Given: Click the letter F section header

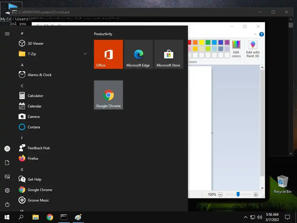Looking at the screenshot, I should (22, 138).
